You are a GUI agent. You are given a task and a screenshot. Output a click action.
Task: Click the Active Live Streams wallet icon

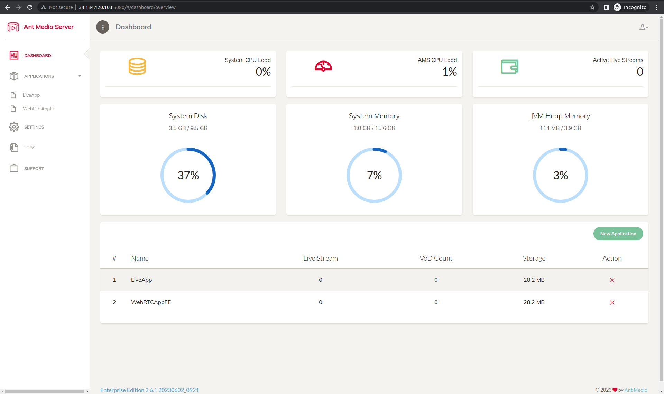tap(509, 67)
